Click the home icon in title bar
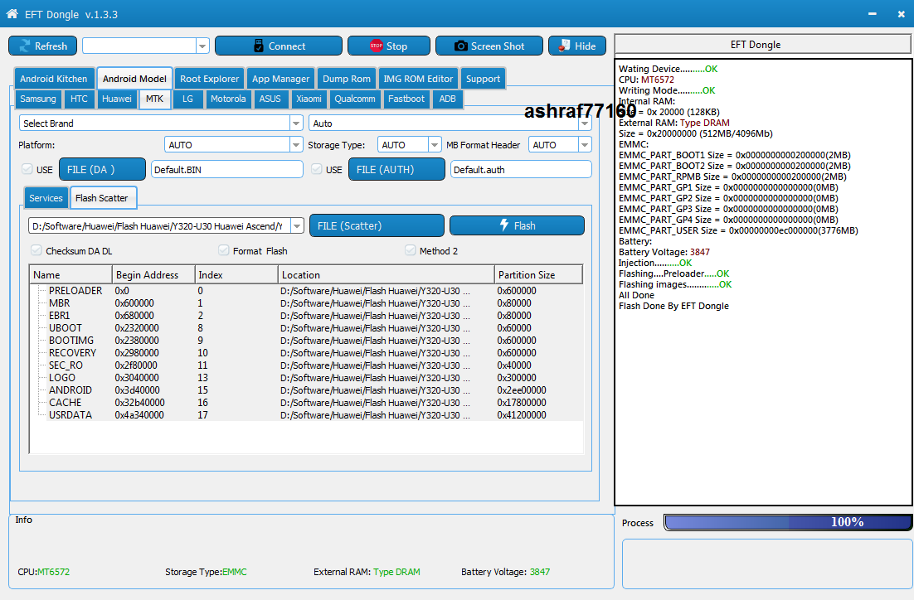 tap(12, 13)
